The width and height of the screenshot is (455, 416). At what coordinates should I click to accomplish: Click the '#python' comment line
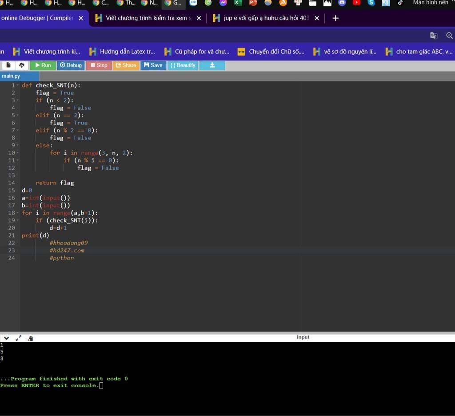[x=61, y=258]
